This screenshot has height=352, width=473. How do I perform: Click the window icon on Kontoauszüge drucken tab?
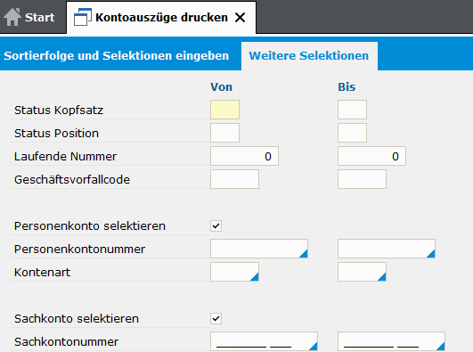coord(83,17)
